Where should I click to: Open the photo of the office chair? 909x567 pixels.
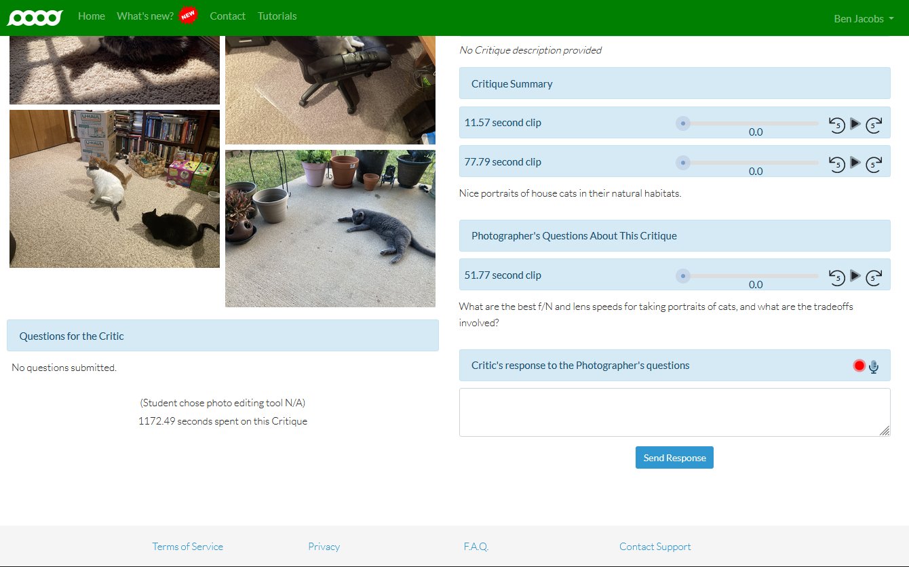point(330,90)
